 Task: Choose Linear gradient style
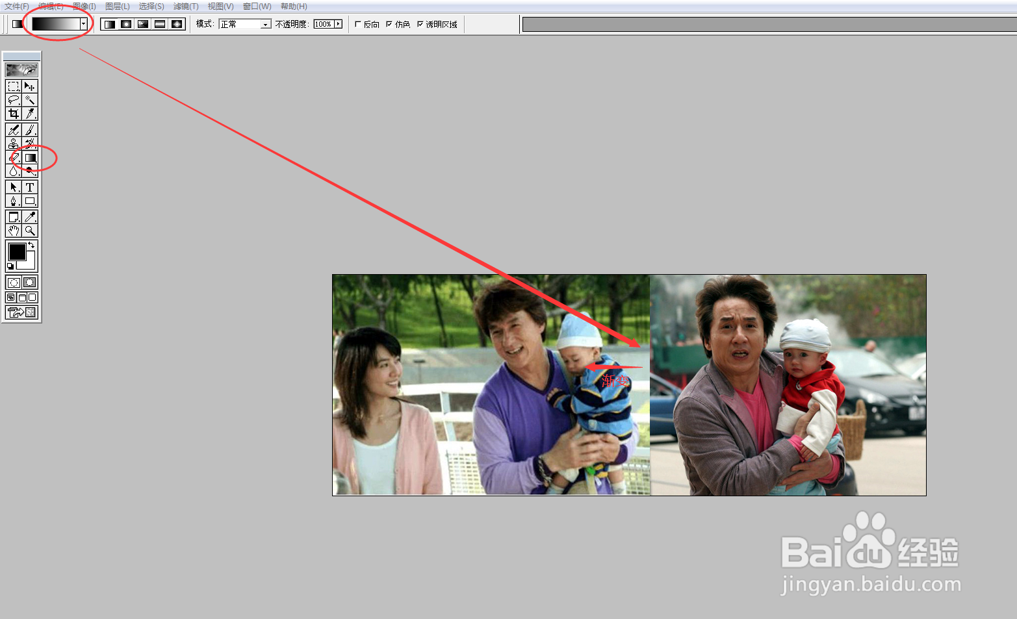[110, 24]
